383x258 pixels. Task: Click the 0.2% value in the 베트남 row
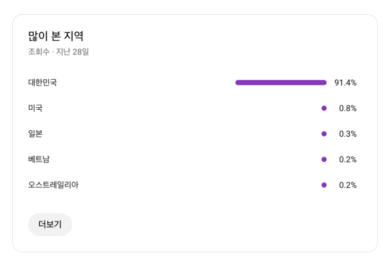tap(348, 159)
